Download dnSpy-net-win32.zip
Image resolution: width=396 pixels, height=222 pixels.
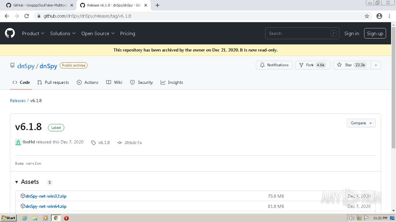pyautogui.click(x=46, y=196)
